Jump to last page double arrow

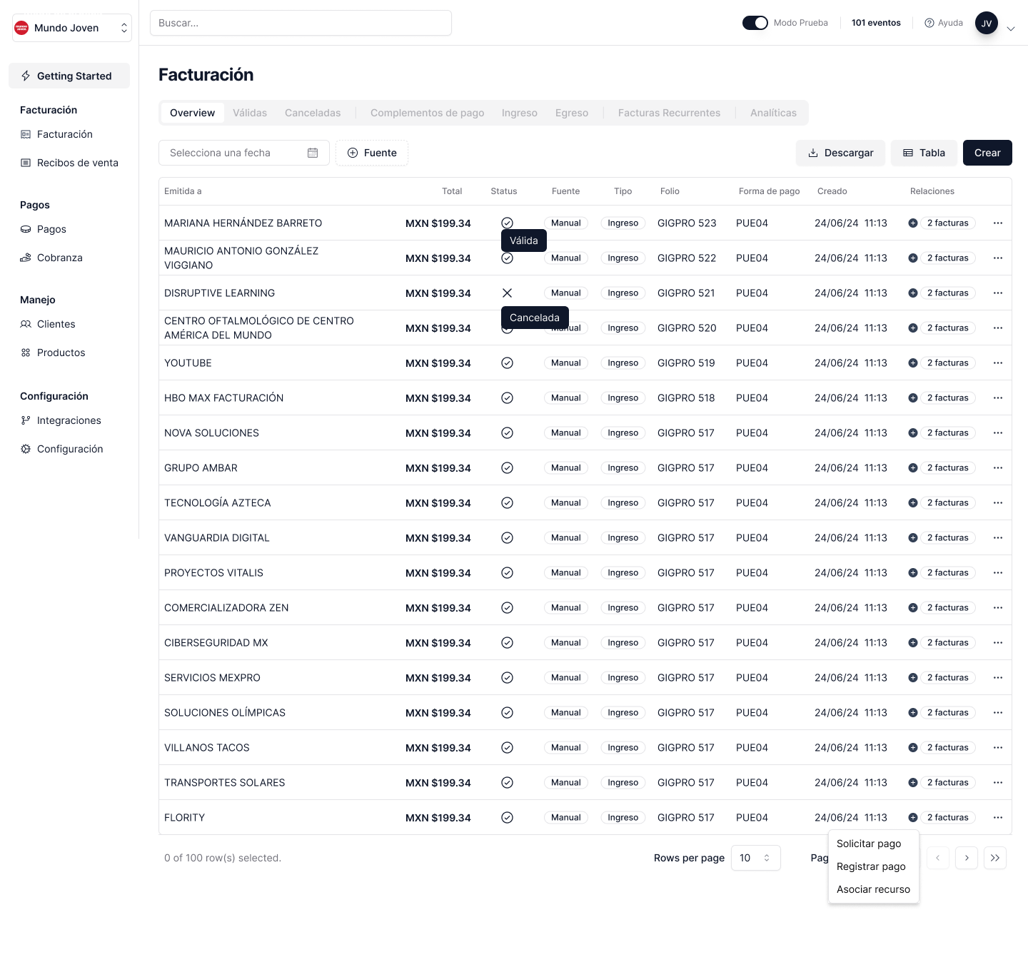pos(995,858)
